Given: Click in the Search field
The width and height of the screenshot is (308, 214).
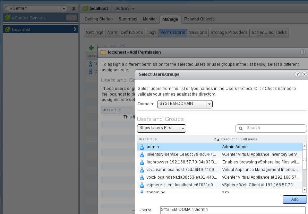Looking at the screenshot, I should (271, 128).
